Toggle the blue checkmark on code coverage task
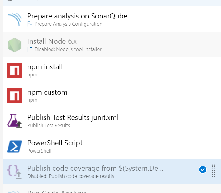 pos(203,170)
